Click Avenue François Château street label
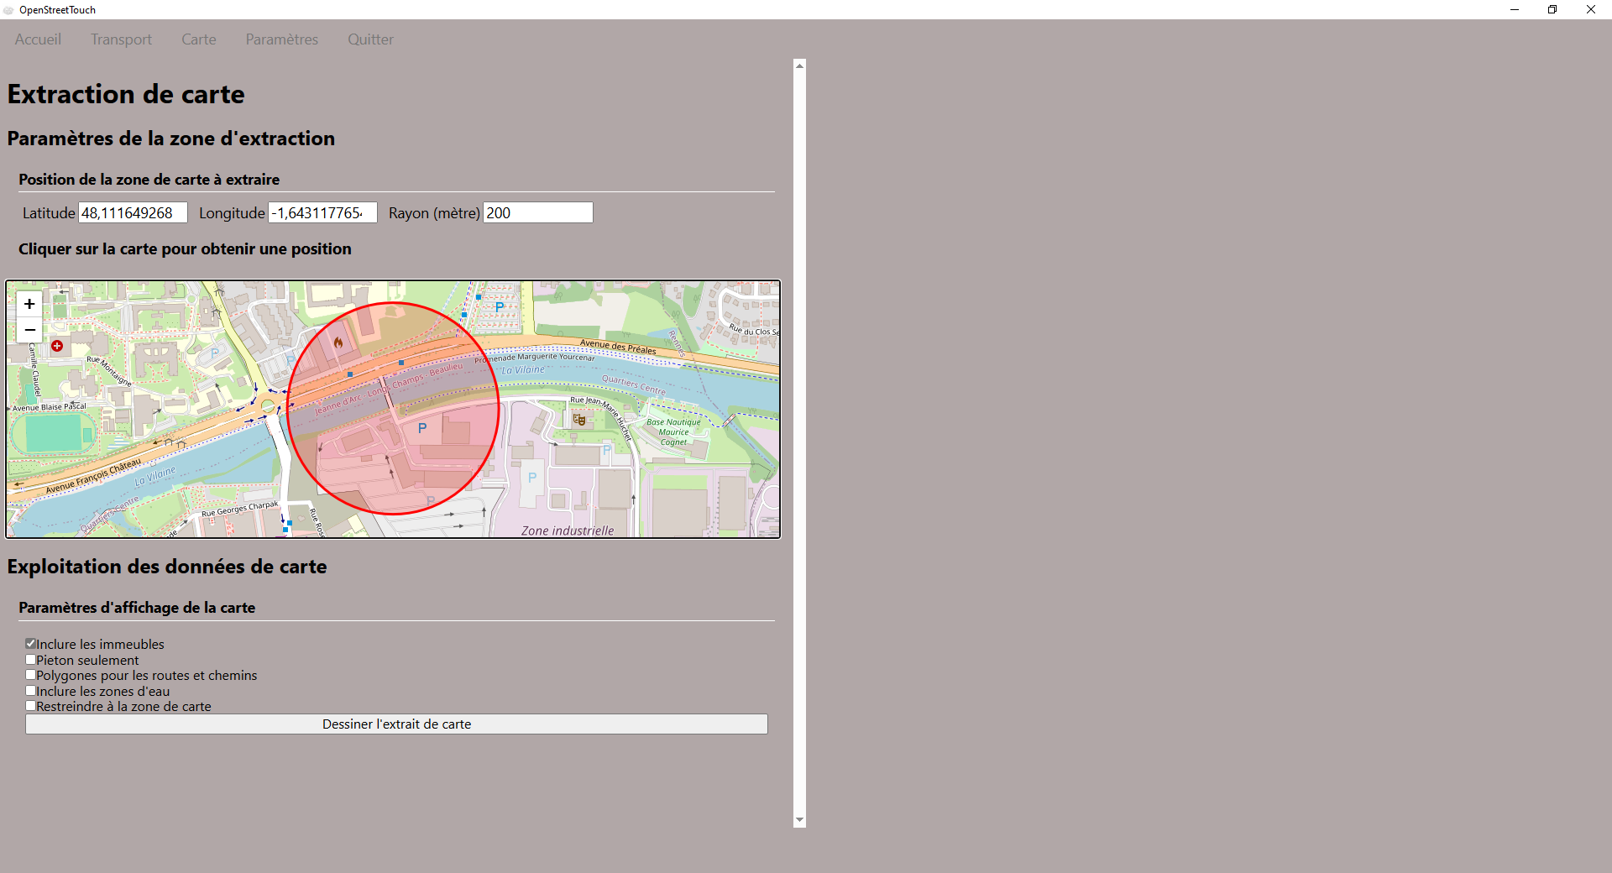Viewport: 1612px width, 873px height. coord(93,476)
